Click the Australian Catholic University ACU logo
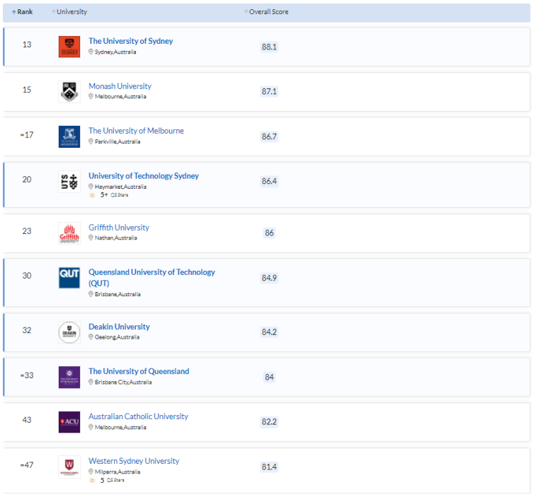533x497 pixels. (69, 422)
